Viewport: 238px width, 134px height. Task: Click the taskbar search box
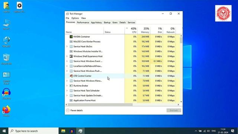[33, 131]
